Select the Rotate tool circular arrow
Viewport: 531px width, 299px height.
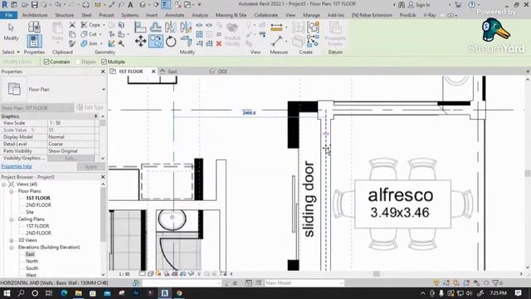click(171, 42)
